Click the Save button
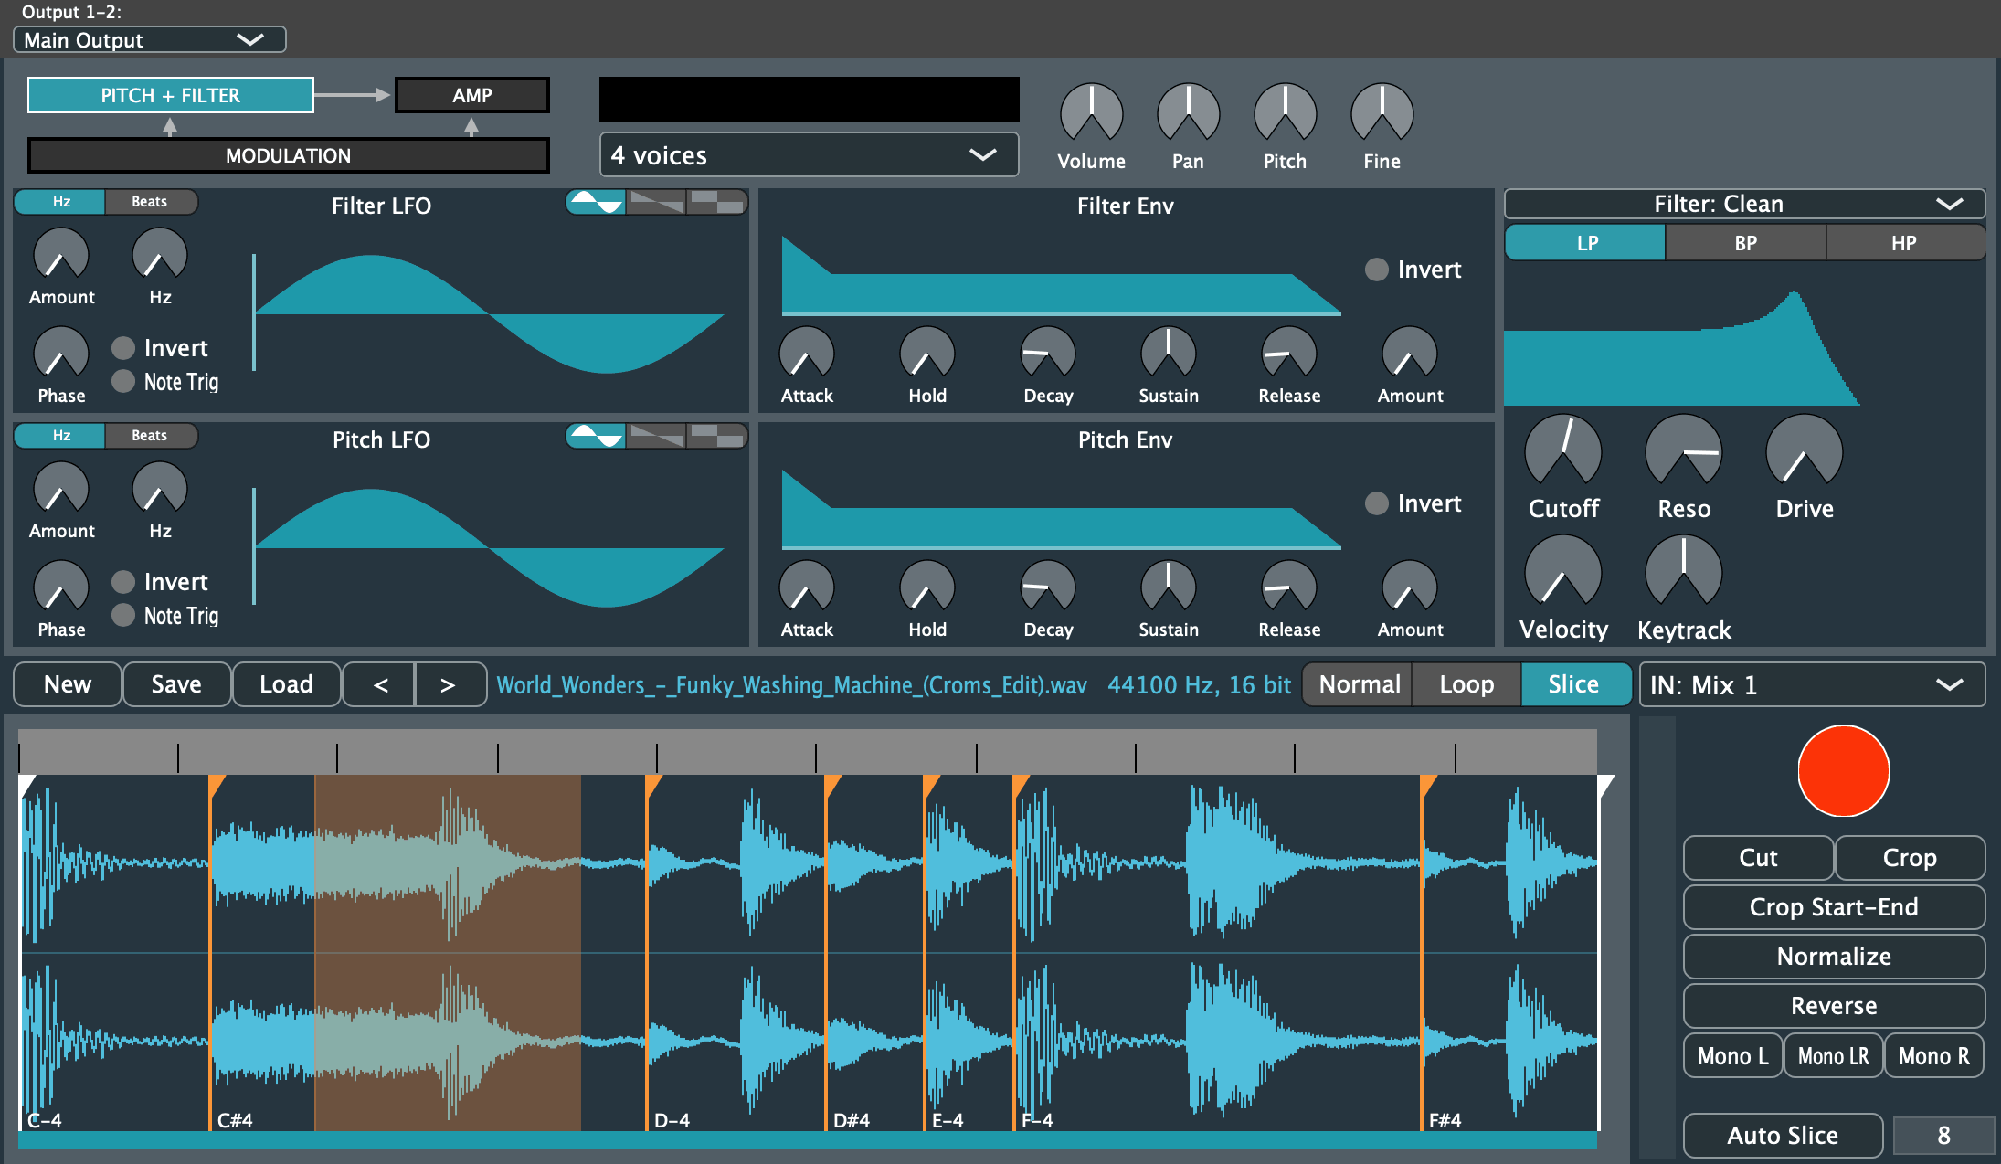Viewport: 2001px width, 1164px height. click(176, 684)
